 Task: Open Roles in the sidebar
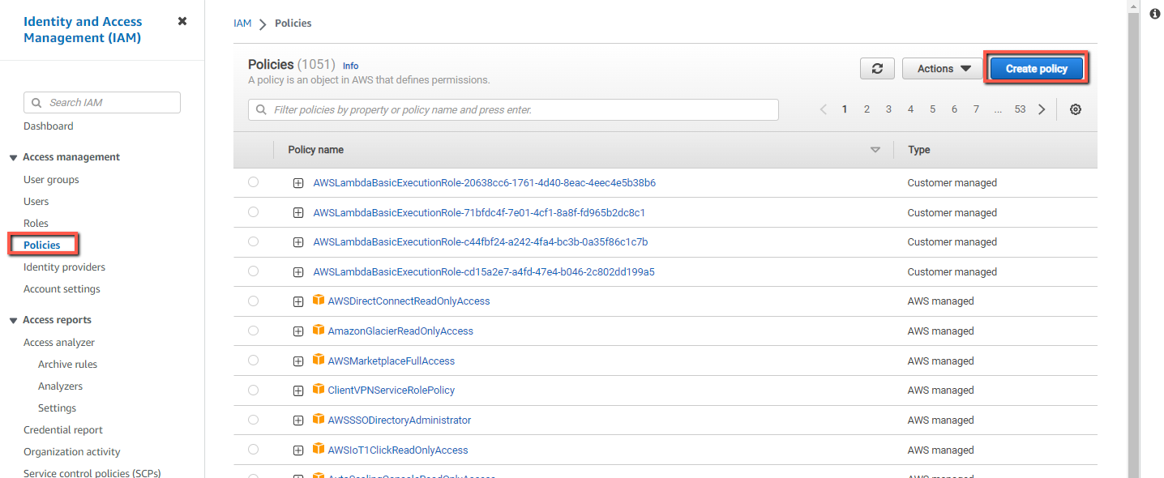coord(36,223)
